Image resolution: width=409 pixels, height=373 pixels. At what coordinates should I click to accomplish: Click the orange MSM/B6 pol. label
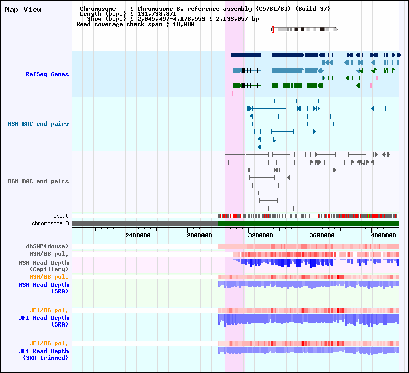[49, 277]
